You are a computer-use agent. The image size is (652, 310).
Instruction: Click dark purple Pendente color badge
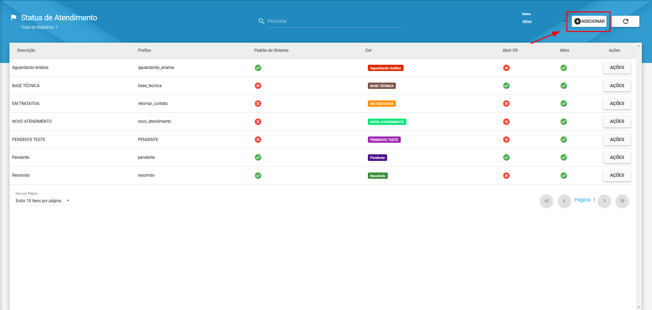tap(377, 157)
